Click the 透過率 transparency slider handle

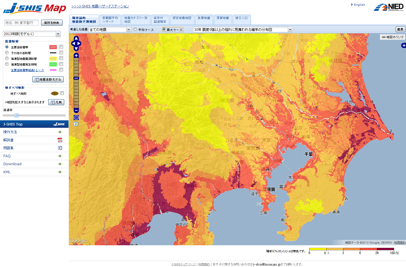pyautogui.click(x=17, y=115)
